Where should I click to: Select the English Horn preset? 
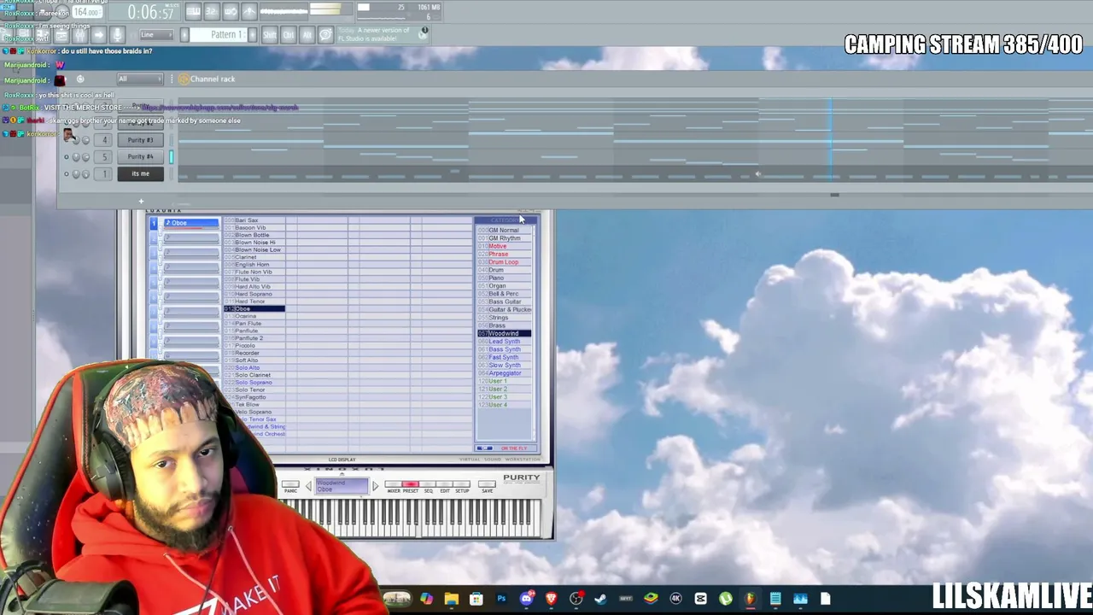(x=253, y=265)
